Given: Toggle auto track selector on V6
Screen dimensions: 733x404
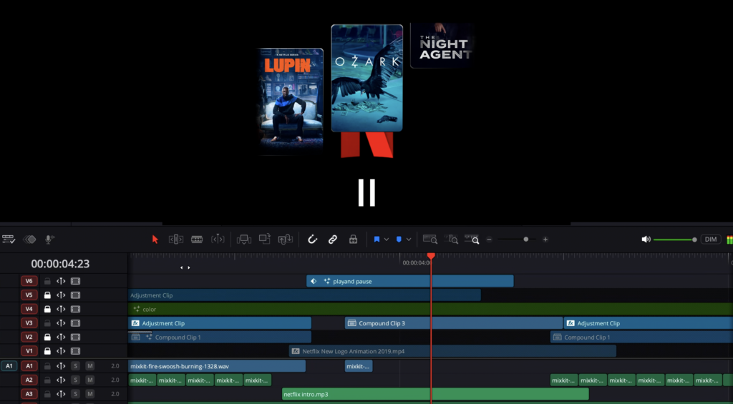Looking at the screenshot, I should point(61,281).
